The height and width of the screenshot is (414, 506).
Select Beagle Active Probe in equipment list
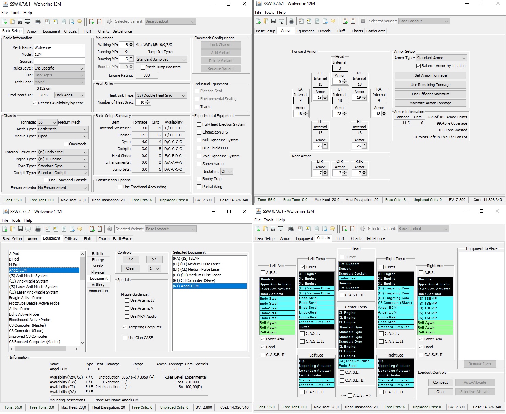tap(44, 298)
